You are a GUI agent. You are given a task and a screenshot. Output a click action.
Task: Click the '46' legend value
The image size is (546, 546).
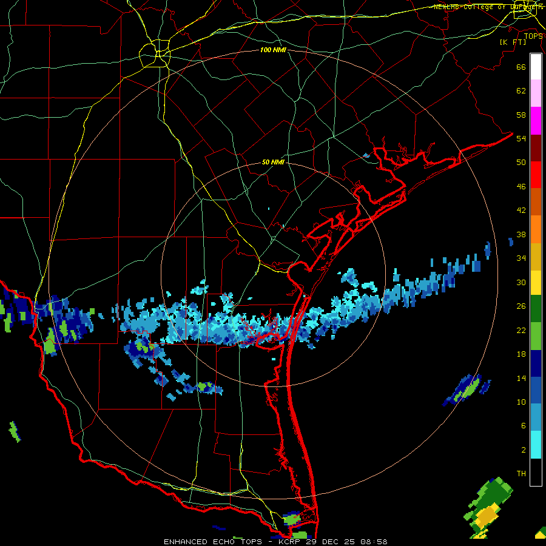coord(521,187)
